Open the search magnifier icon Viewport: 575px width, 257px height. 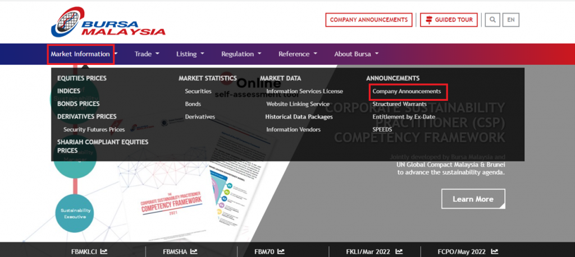[492, 20]
